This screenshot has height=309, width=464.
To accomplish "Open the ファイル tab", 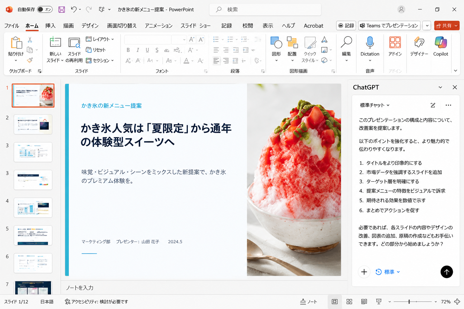I will 11,26.
